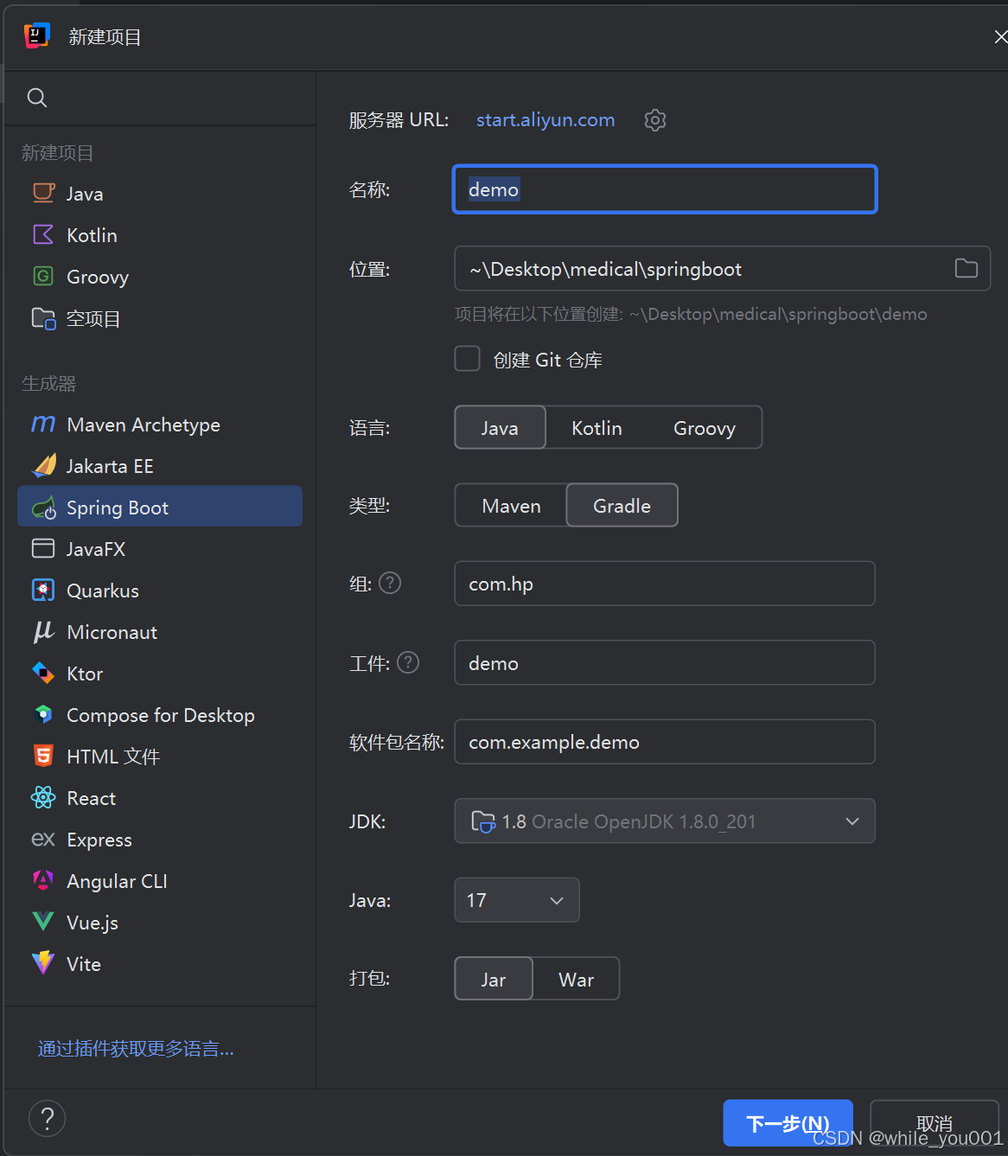Click the Compose for Desktop icon
Viewport: 1008px width, 1156px height.
pos(43,715)
